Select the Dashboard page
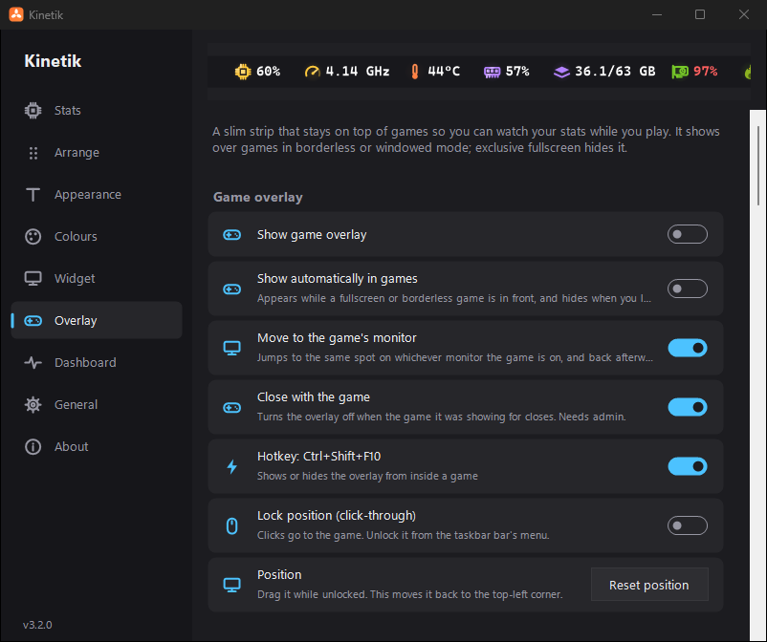The width and height of the screenshot is (767, 642). (97, 362)
